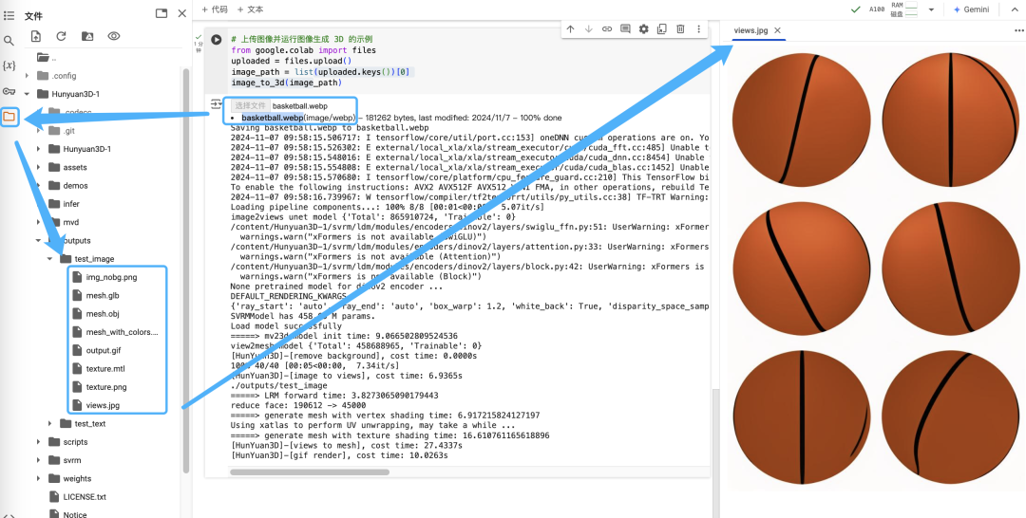Open the files panel in new window

tap(161, 13)
